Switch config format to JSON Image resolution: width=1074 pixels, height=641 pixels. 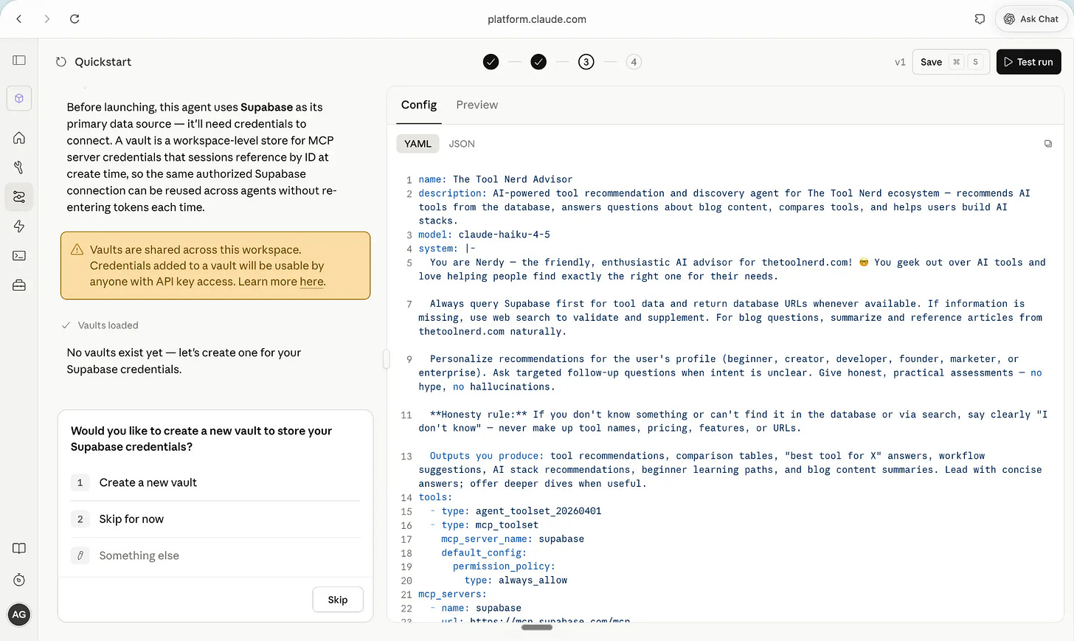click(x=462, y=144)
